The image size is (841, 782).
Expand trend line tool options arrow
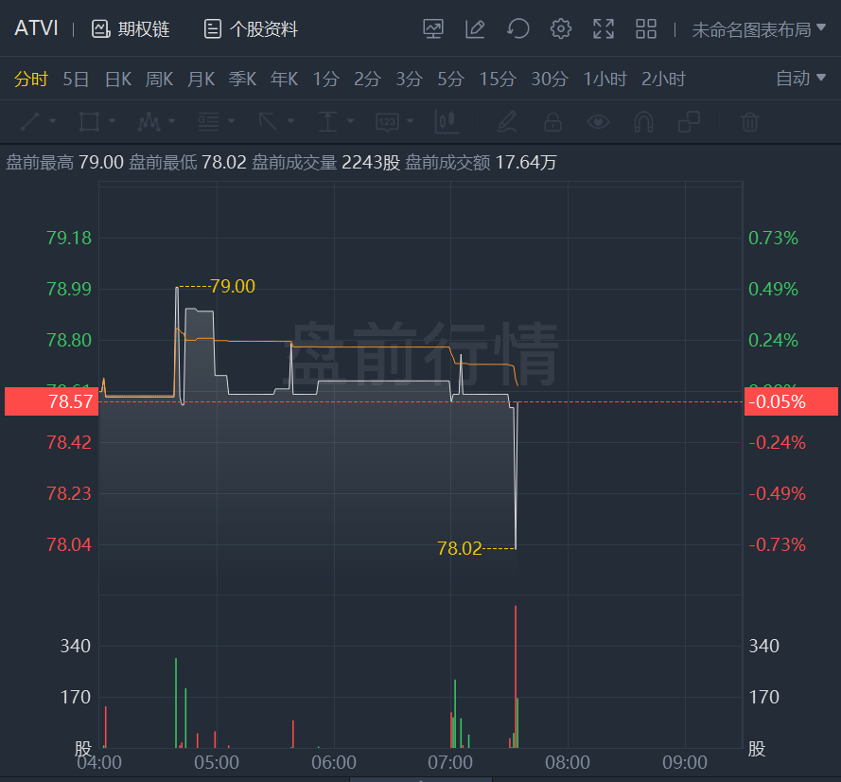(53, 121)
